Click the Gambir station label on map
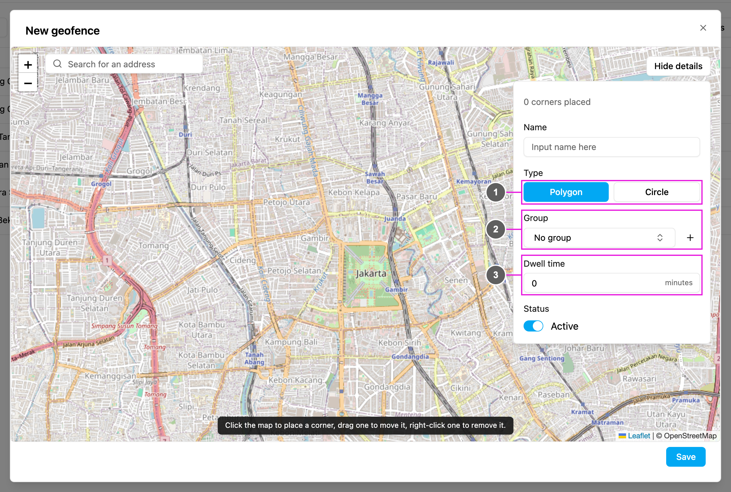The height and width of the screenshot is (492, 731). point(396,290)
